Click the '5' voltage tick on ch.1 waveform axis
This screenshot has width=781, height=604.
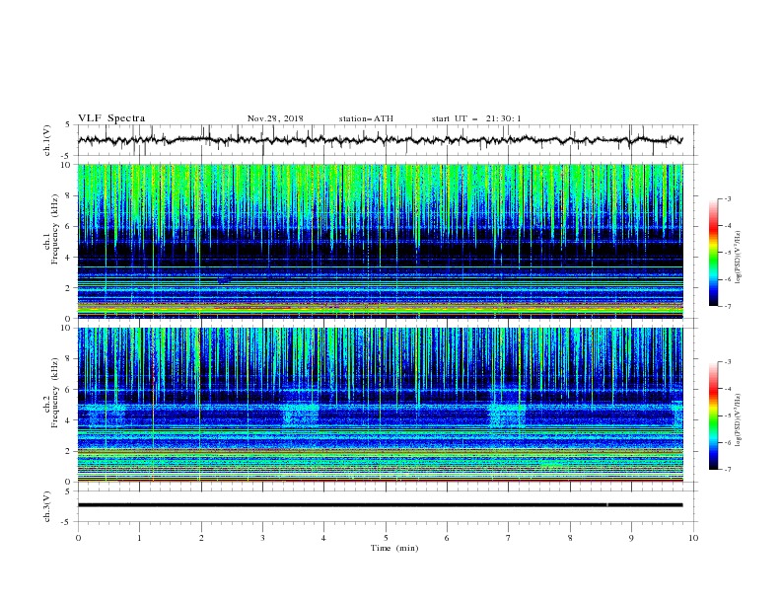point(70,125)
